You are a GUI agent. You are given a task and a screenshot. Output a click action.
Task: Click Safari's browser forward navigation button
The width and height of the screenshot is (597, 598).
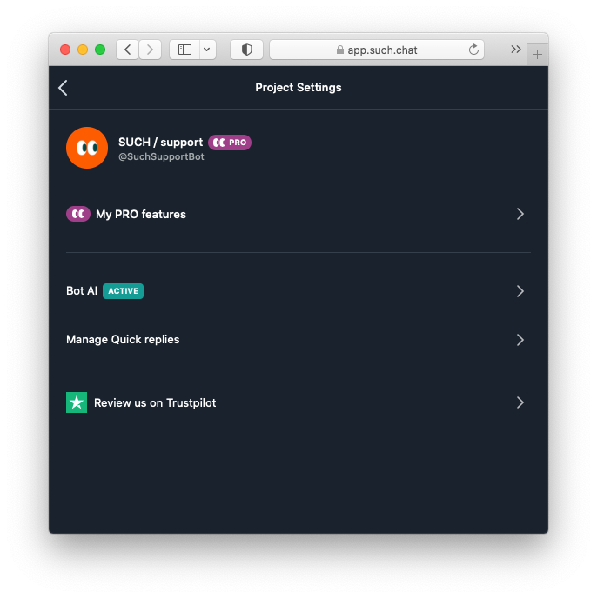pos(150,50)
